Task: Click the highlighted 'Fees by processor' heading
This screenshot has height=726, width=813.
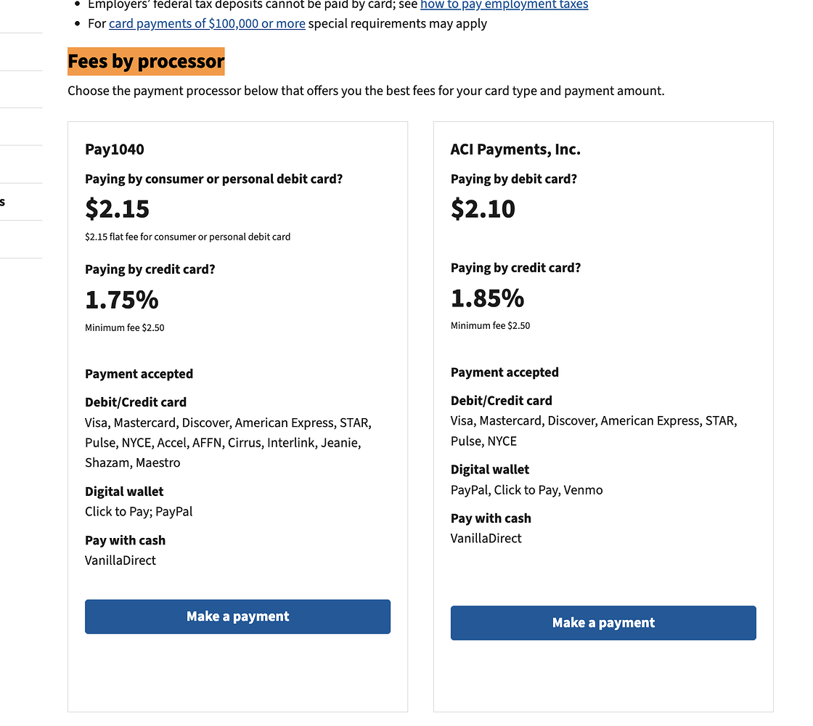Action: coord(146,62)
